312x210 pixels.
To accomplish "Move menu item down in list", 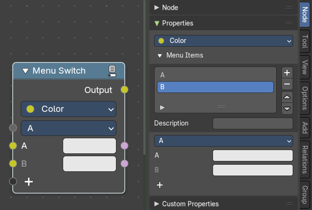I will click(287, 109).
